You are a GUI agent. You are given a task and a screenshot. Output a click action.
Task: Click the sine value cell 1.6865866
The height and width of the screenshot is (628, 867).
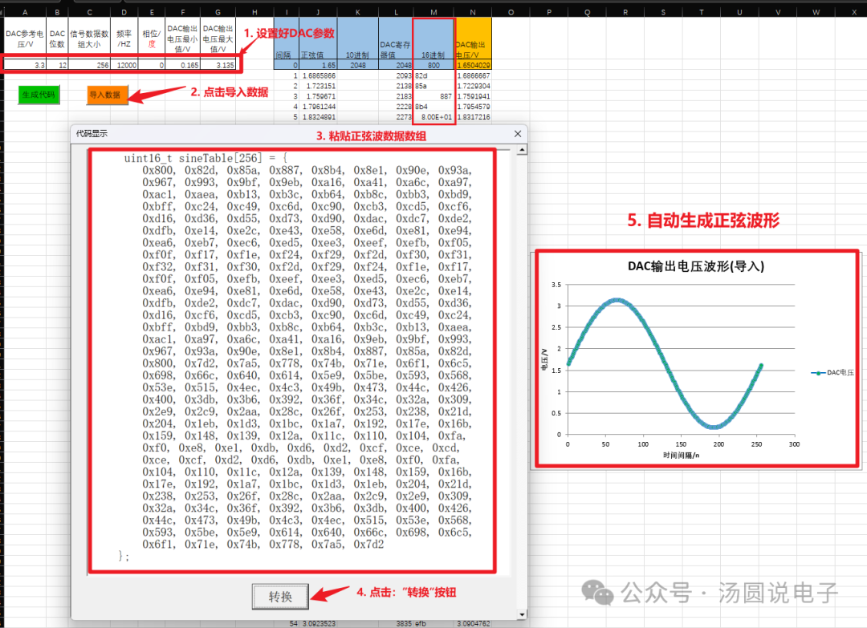pyautogui.click(x=318, y=75)
